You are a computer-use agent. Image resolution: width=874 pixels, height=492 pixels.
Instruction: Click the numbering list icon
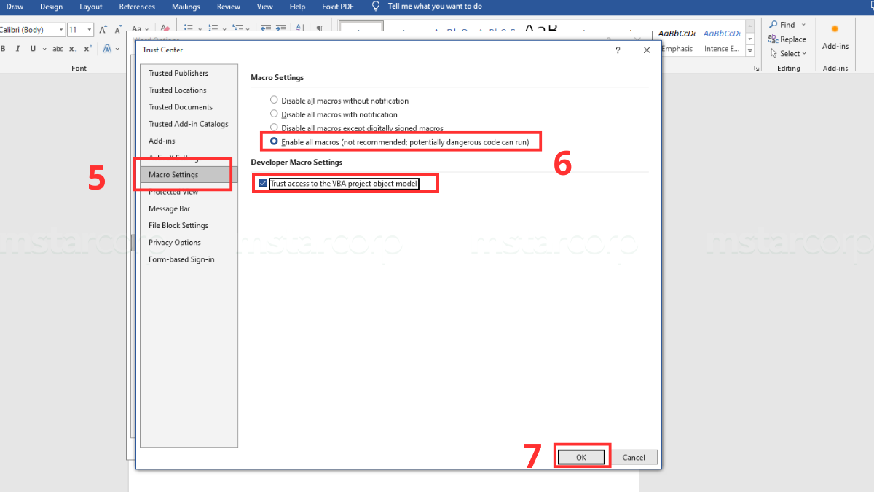click(213, 28)
